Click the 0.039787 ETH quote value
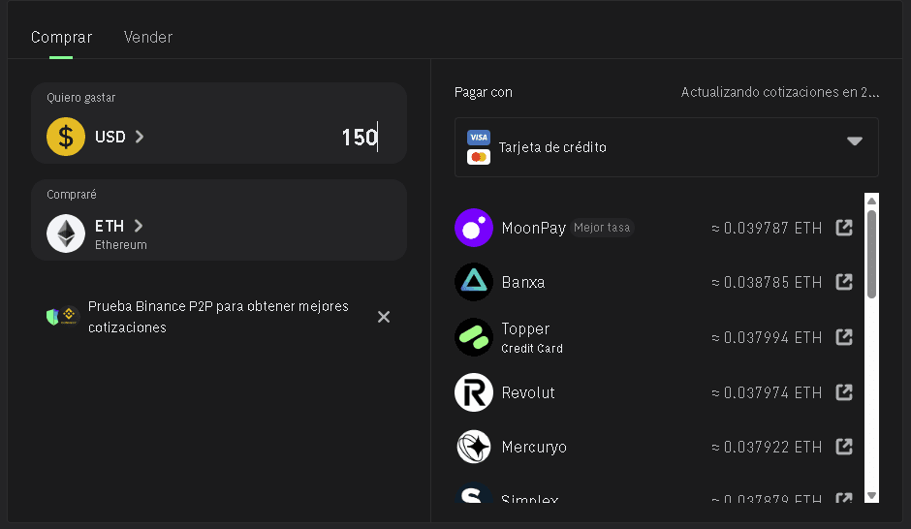 click(x=767, y=228)
